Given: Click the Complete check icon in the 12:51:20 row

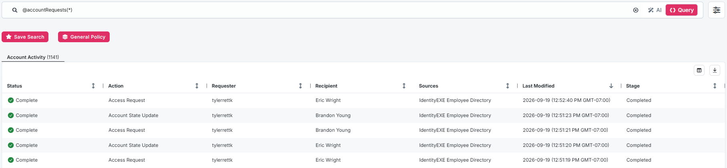Looking at the screenshot, I should pyautogui.click(x=11, y=145).
